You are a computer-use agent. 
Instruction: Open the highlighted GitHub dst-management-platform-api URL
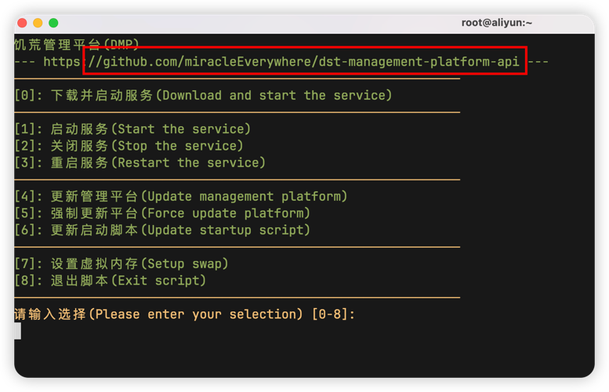(x=305, y=61)
